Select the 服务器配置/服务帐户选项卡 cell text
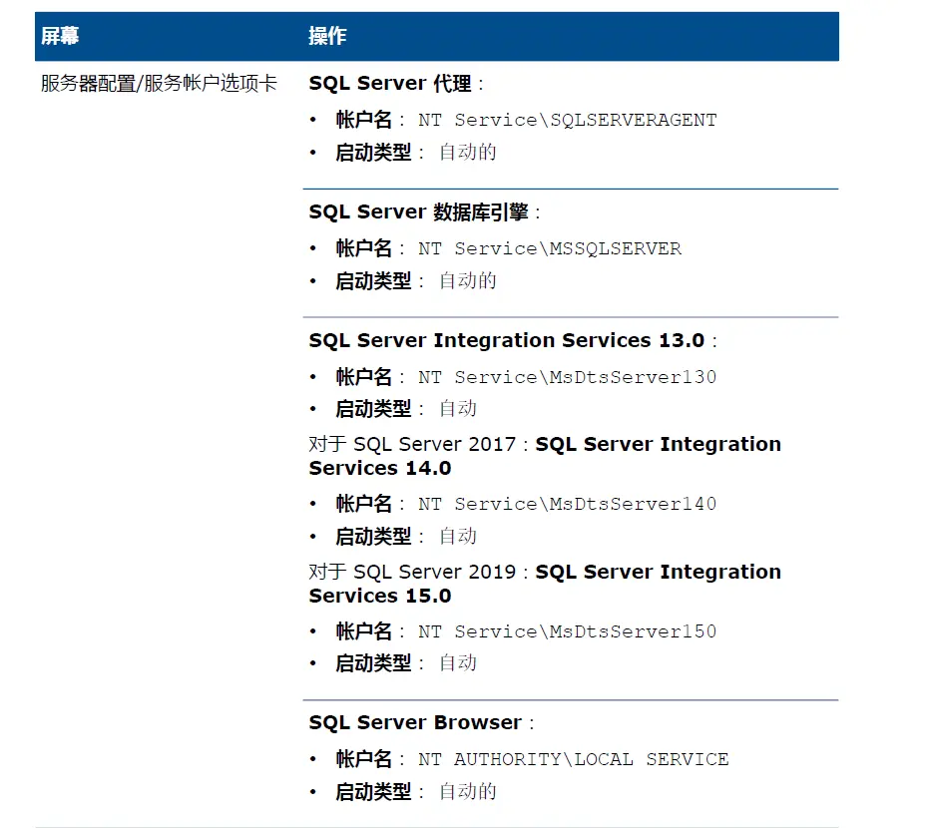Viewport: 931px width, 828px height. [x=159, y=83]
